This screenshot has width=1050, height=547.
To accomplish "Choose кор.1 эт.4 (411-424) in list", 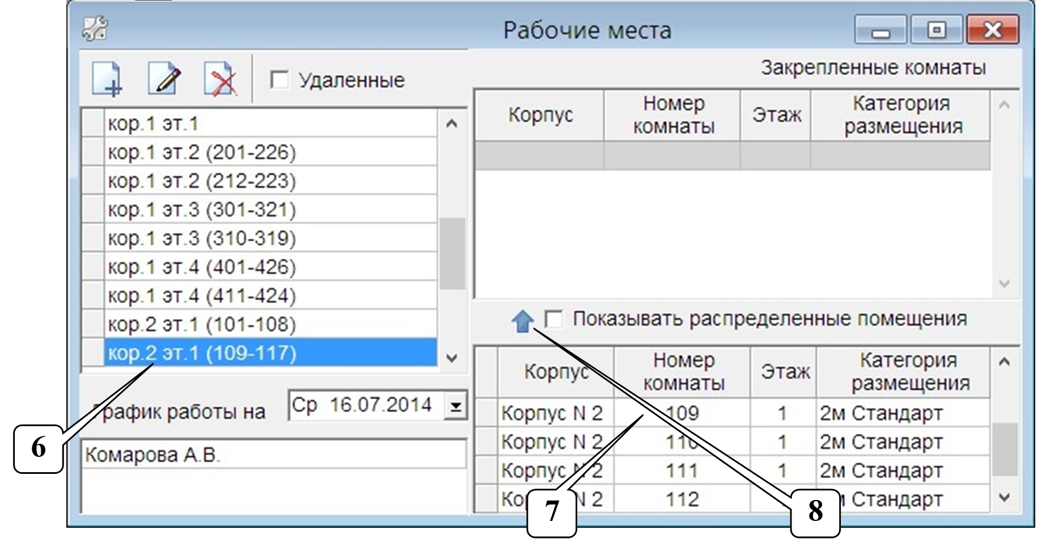I will click(x=270, y=295).
